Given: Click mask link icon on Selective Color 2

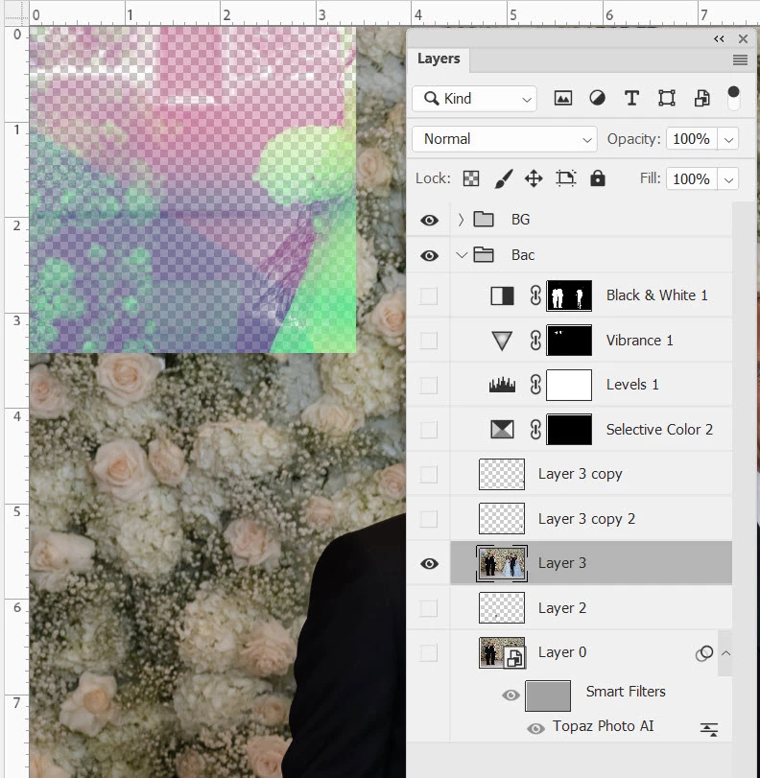Looking at the screenshot, I should (x=535, y=429).
